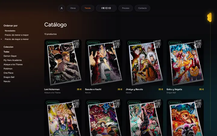Viewport: 217px width, 136px height.
Task: Open the Sasuke e Itachi poster thumbnail
Action: (x=104, y=63)
